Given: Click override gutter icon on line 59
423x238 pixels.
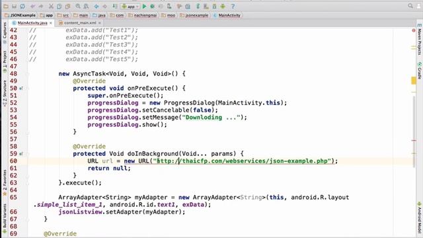Looking at the screenshot, I should click(x=21, y=154).
